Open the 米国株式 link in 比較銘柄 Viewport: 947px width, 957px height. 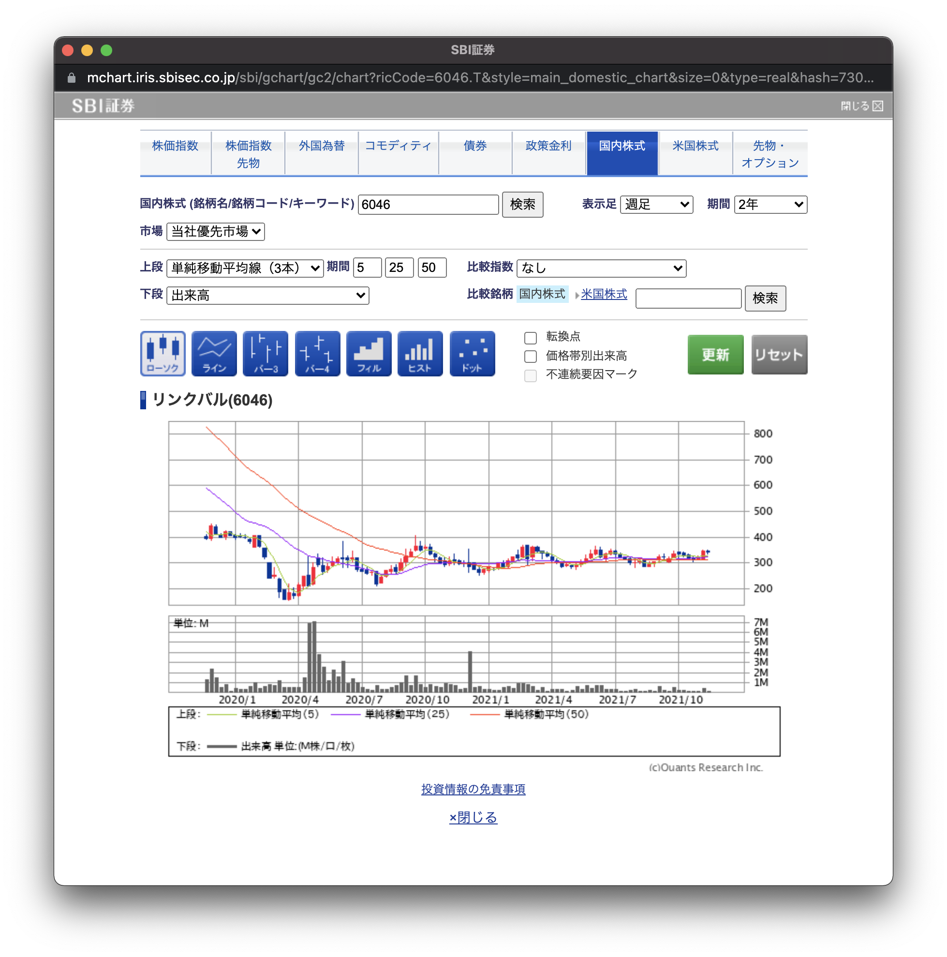[x=604, y=294]
